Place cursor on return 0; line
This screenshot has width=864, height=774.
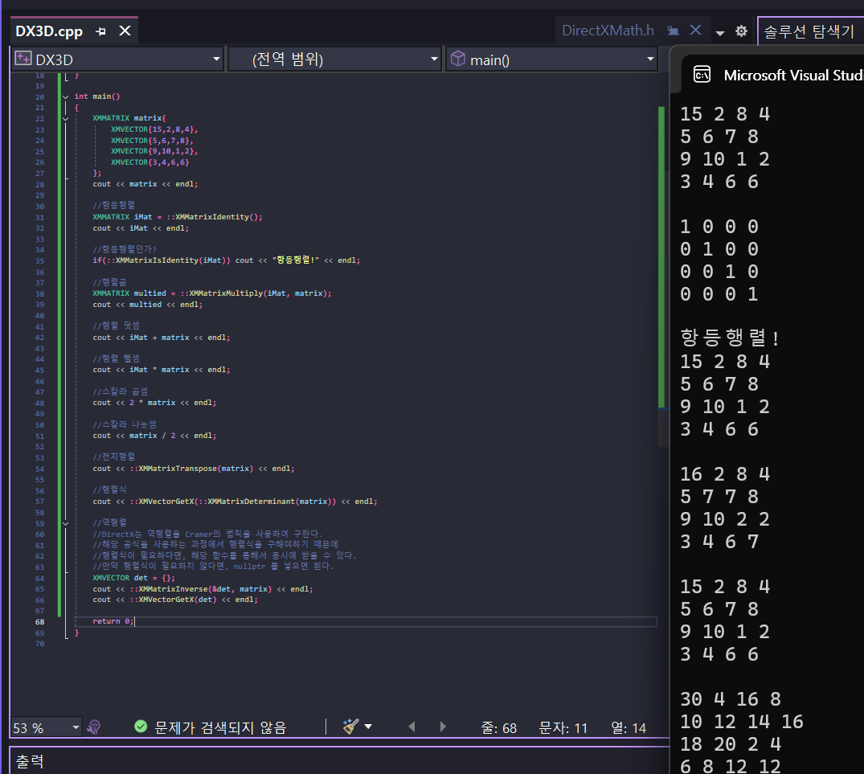[x=113, y=621]
